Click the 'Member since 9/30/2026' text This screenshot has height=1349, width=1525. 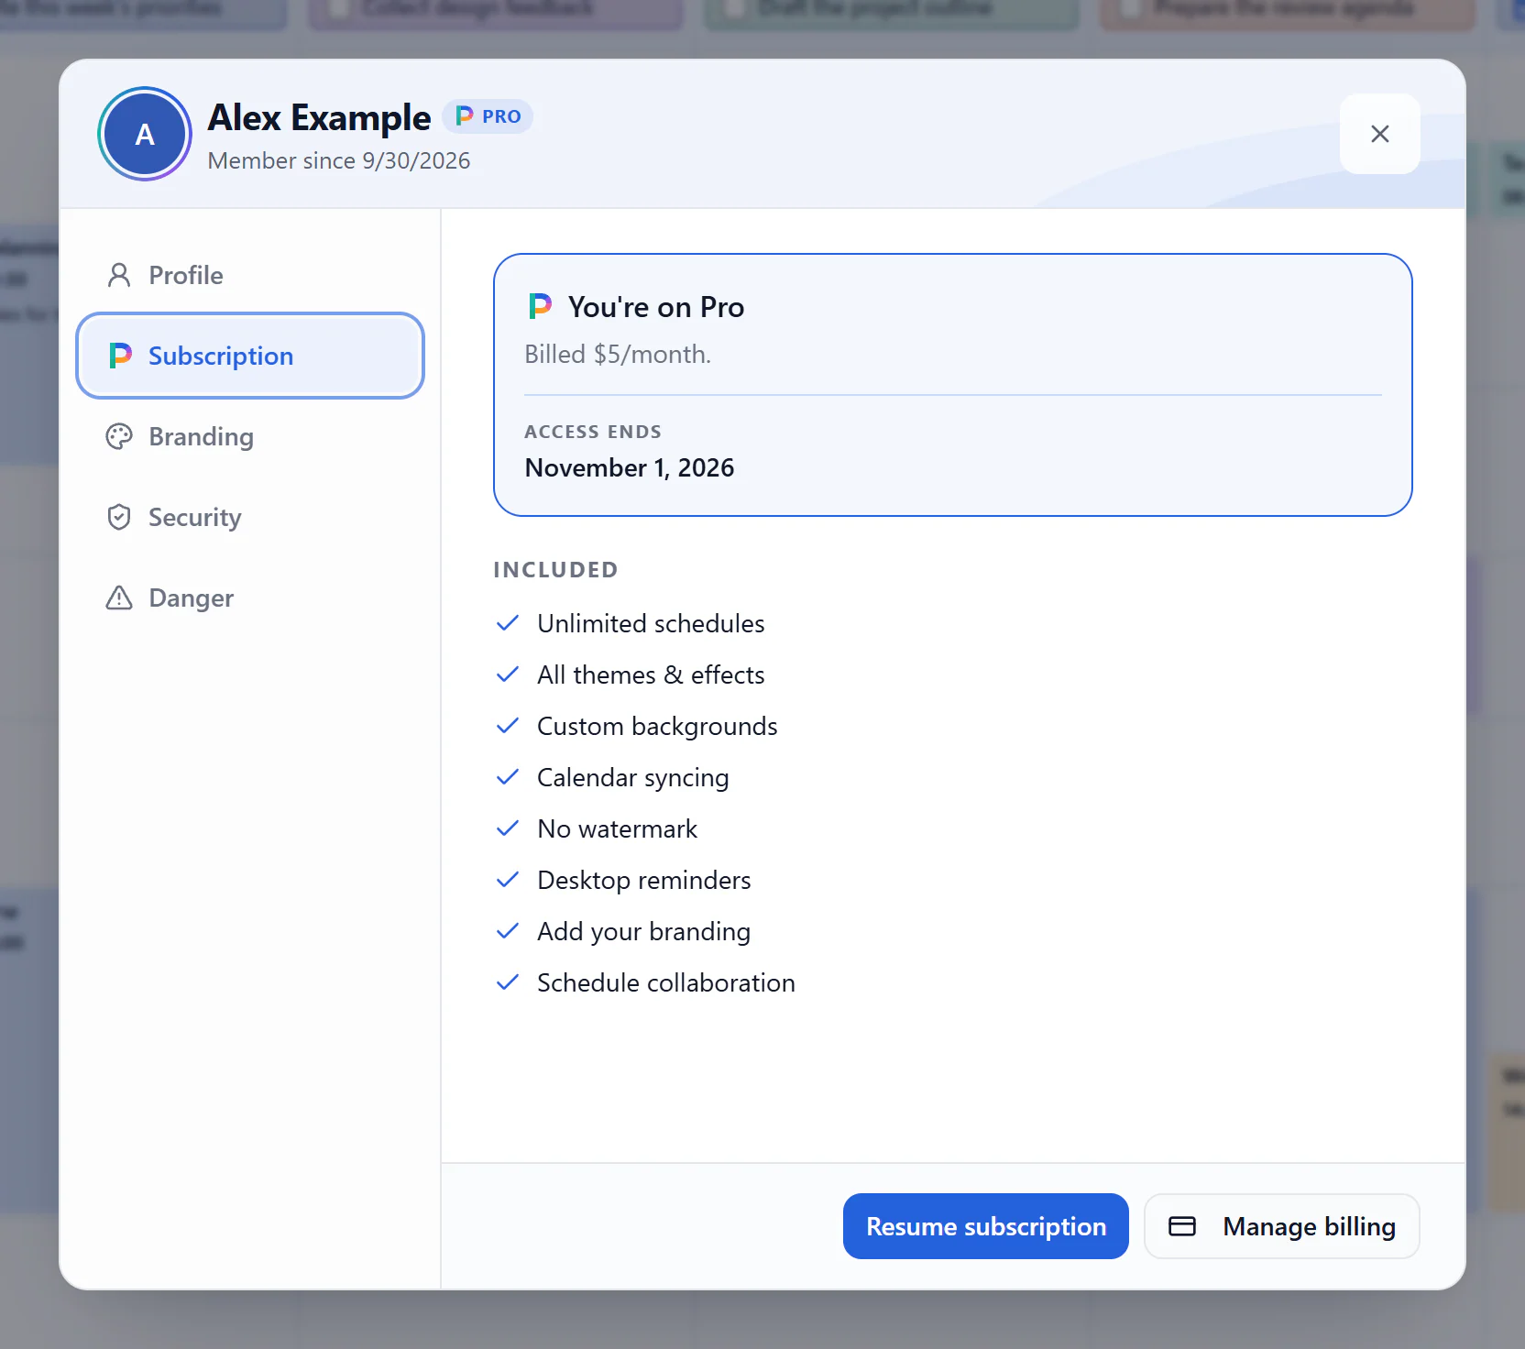point(339,160)
